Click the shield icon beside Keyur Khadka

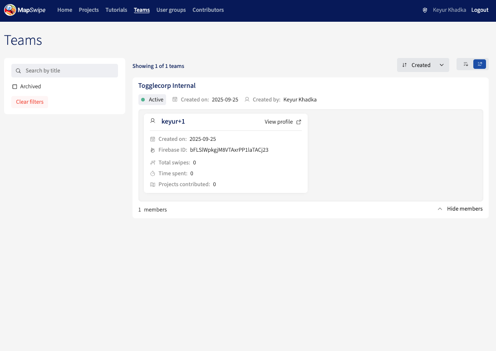point(425,10)
